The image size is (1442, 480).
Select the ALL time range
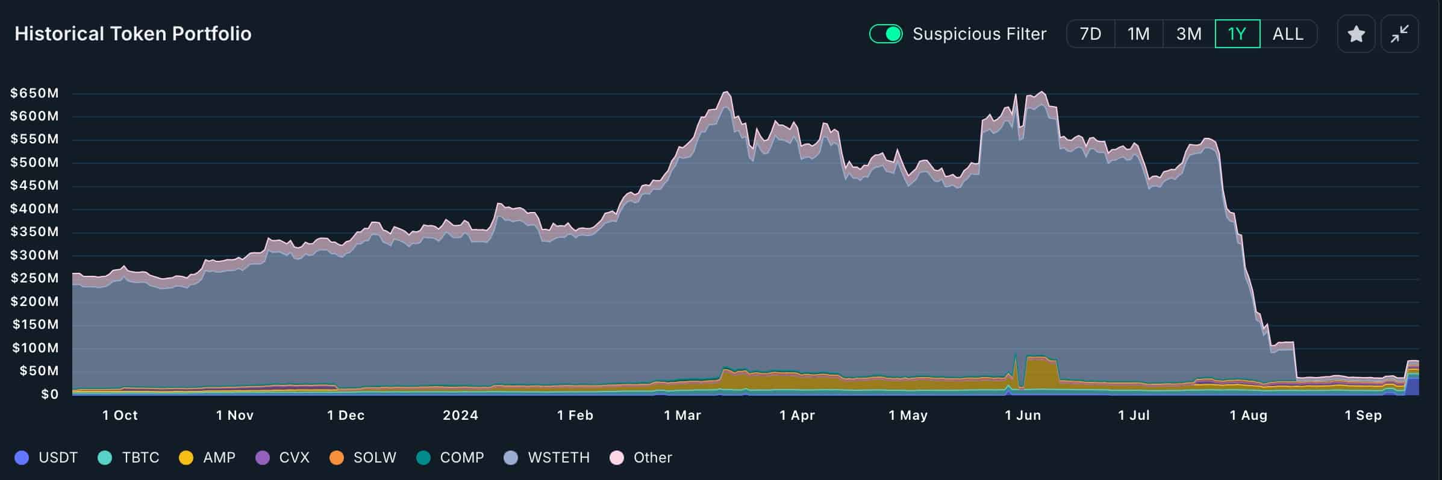point(1288,34)
